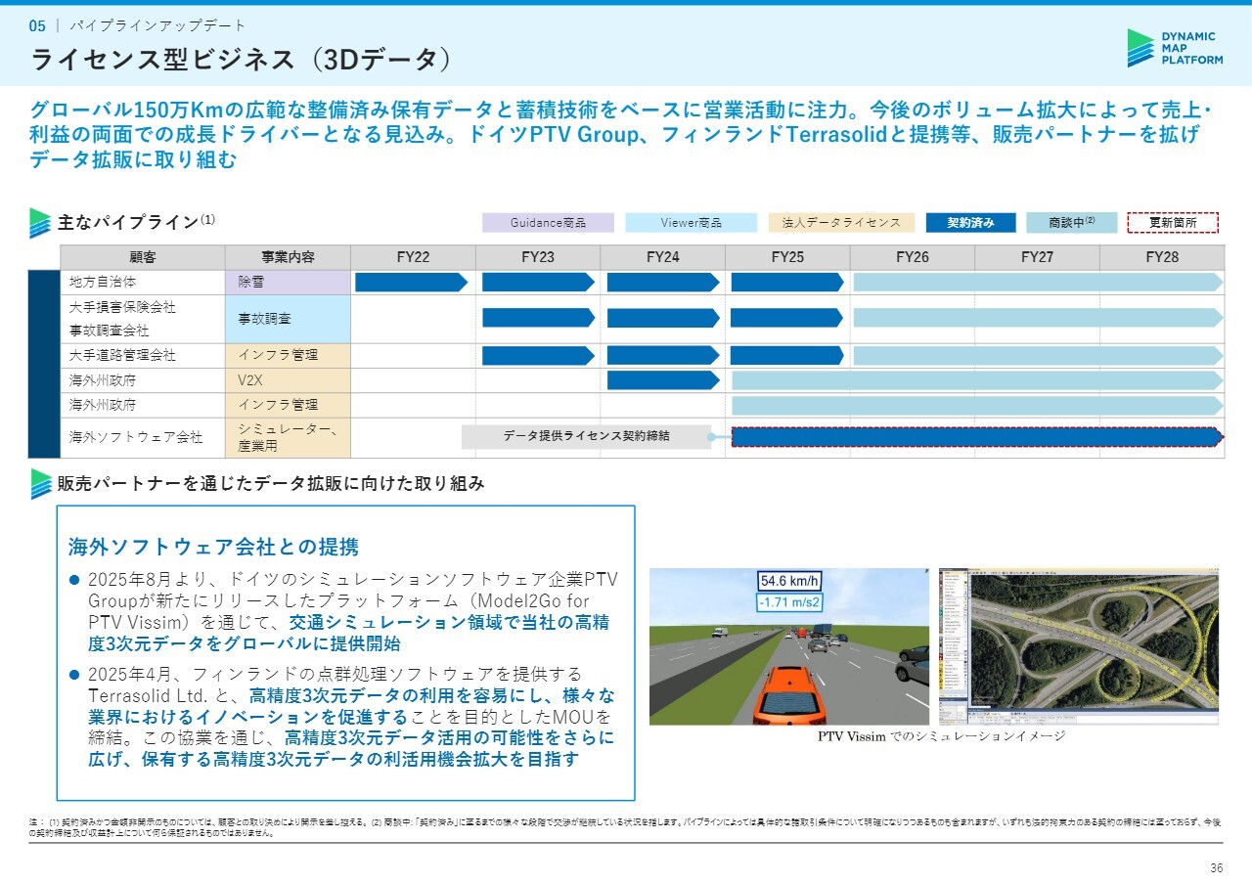This screenshot has height=884, width=1252.
Task: Click the first blue bullet point about PTV Group
Action: coord(74,580)
